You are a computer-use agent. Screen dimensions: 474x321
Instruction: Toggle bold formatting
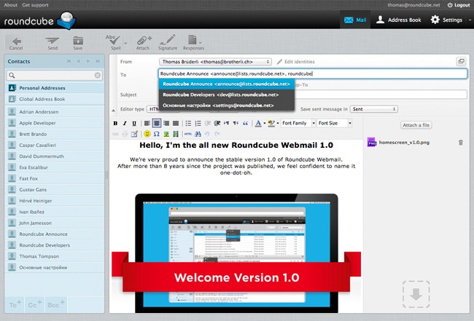(115, 123)
